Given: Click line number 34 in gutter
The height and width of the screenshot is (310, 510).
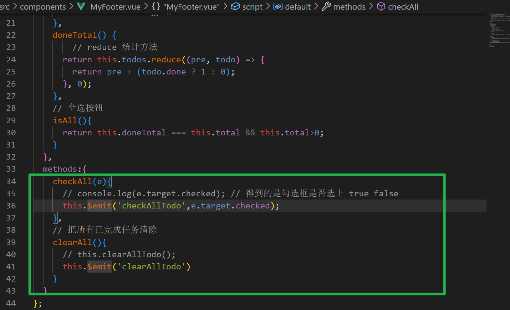Looking at the screenshot, I should (x=11, y=181).
